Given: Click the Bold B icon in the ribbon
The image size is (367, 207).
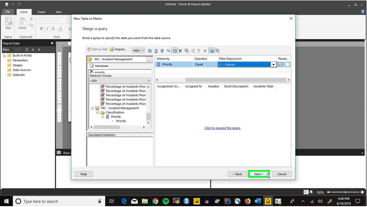Looking at the screenshot, I should [x=41, y=29].
